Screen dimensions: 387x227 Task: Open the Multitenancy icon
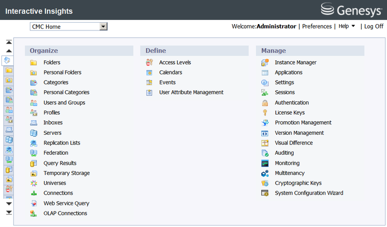point(265,173)
